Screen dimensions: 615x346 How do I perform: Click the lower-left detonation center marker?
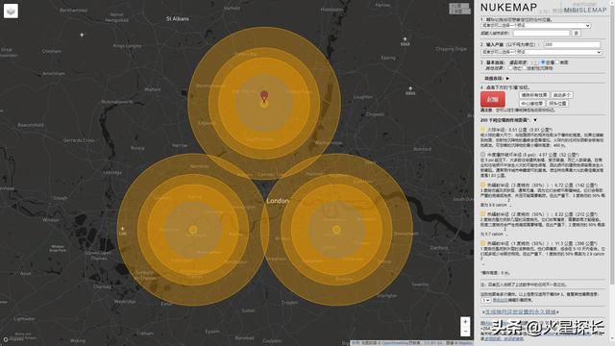coord(192,230)
